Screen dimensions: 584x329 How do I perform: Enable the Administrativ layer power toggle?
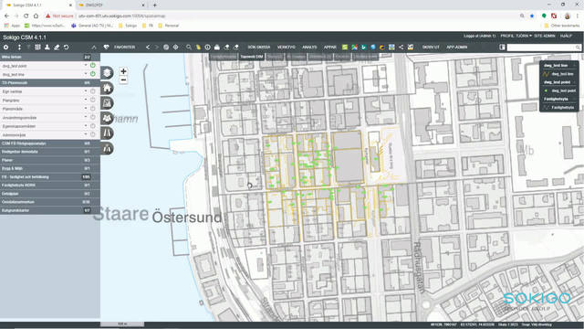(x=93, y=134)
